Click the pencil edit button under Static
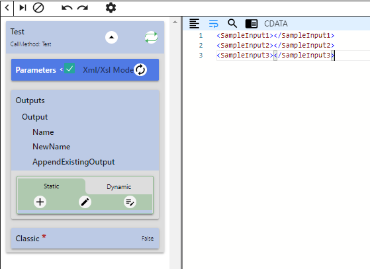The height and width of the screenshot is (269, 370). [x=85, y=202]
